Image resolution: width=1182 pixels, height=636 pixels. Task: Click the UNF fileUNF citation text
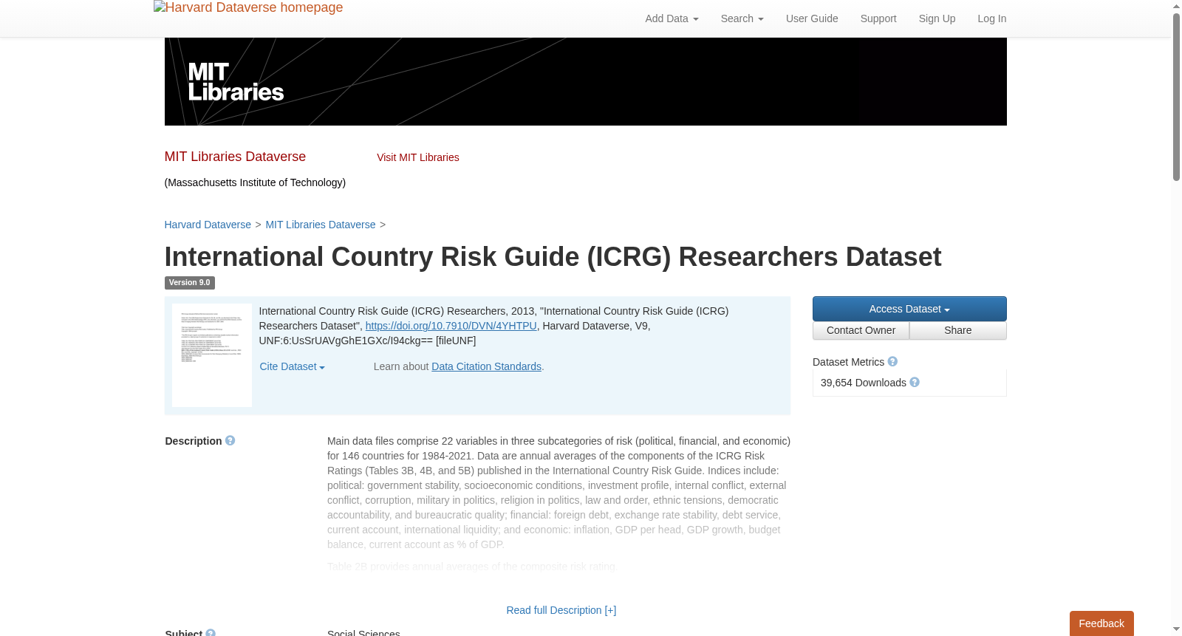point(367,341)
